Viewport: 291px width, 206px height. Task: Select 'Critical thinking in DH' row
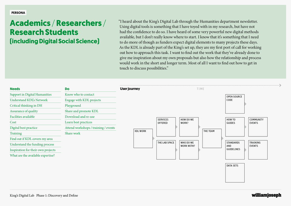tap(35, 105)
